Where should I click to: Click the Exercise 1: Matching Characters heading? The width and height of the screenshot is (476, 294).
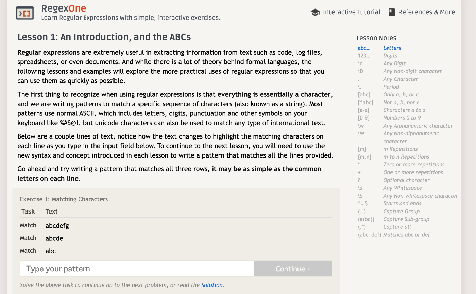[x=64, y=199]
